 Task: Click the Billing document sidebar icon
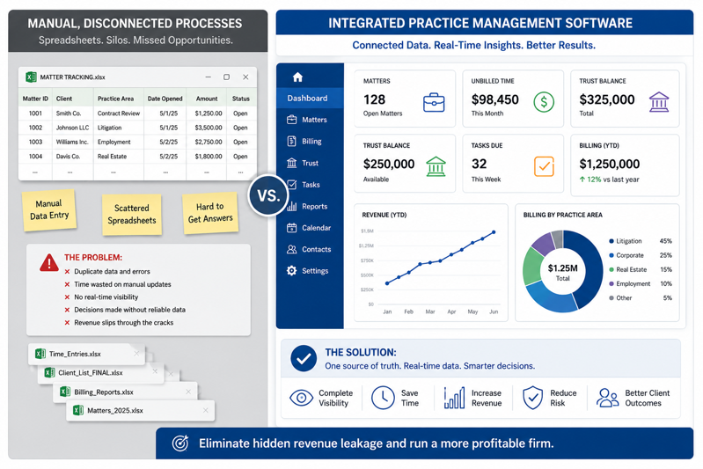coord(291,142)
